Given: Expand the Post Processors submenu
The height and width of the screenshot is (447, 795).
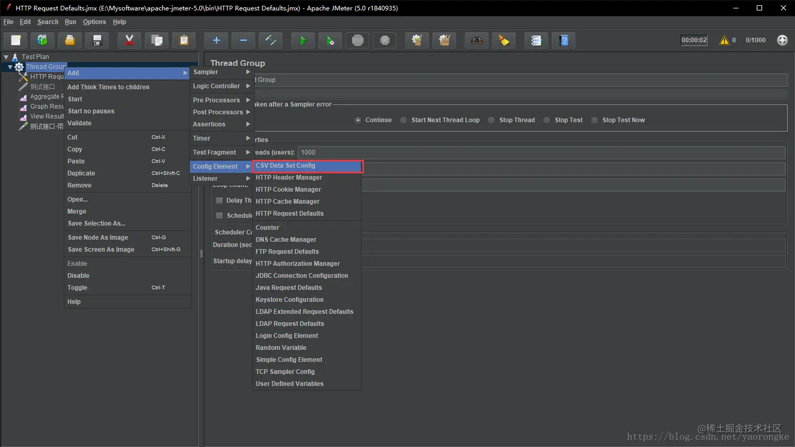Looking at the screenshot, I should click(x=221, y=112).
